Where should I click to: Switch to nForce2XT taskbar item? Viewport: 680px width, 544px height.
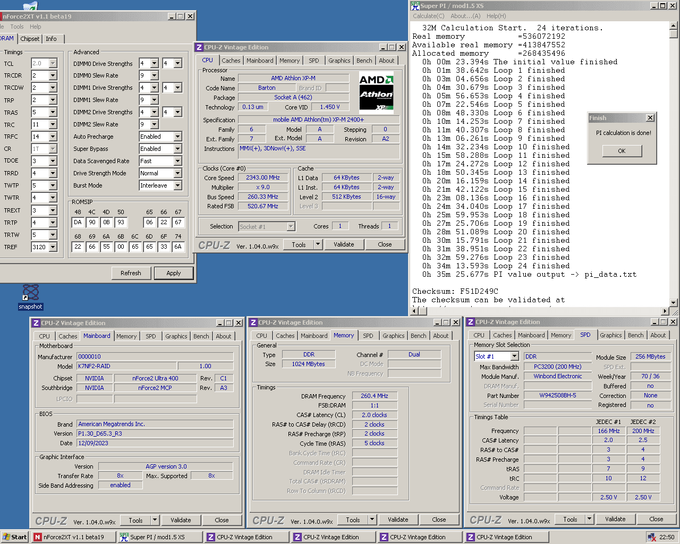(74, 537)
